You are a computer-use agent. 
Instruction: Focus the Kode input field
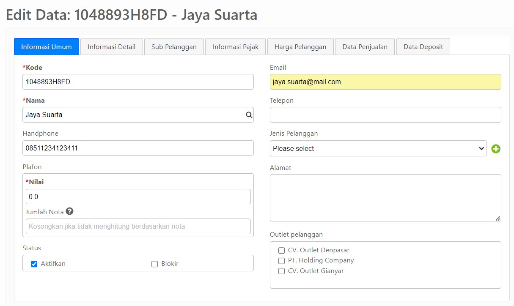click(138, 82)
